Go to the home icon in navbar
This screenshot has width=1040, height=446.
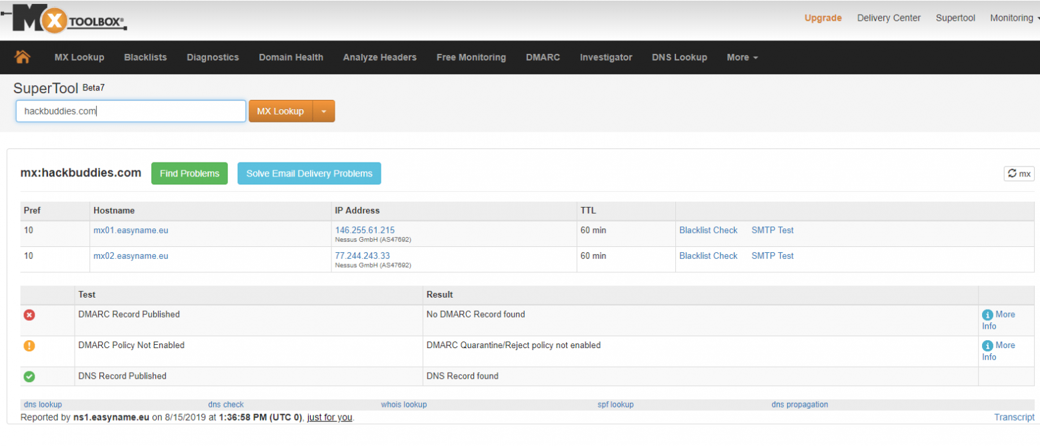tap(22, 57)
